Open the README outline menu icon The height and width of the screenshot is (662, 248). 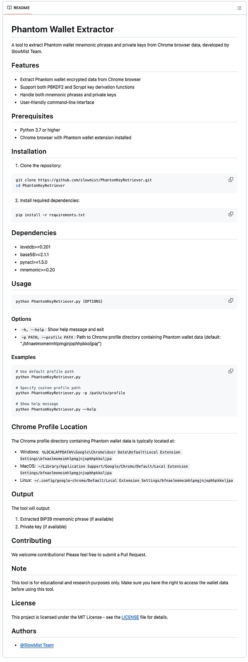coord(239,8)
